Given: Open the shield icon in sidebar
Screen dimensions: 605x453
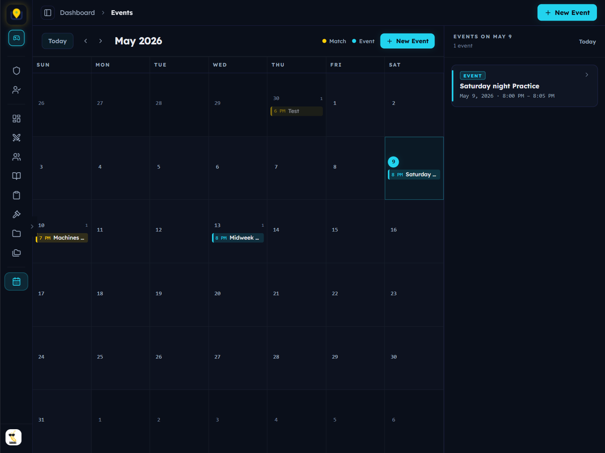Looking at the screenshot, I should click(17, 71).
